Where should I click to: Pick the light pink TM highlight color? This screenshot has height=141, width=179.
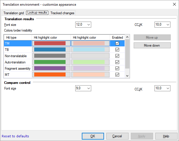coord(90,43)
